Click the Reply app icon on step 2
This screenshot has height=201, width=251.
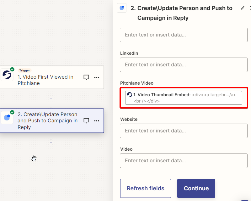click(7, 118)
